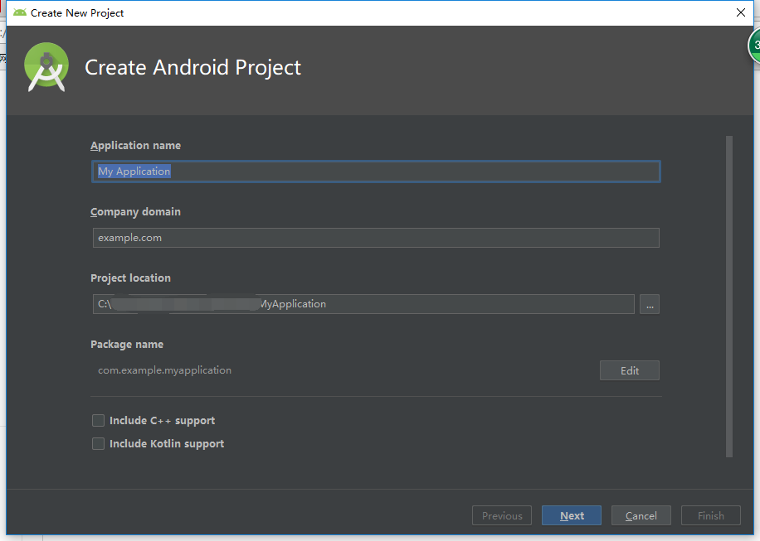Click the Create Android Project heading

pyautogui.click(x=193, y=68)
